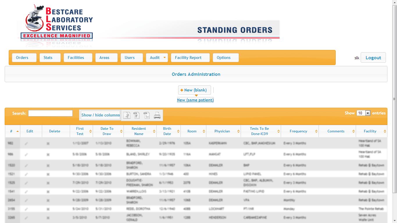
Task: Click inside the Search text field
Action: (50, 113)
